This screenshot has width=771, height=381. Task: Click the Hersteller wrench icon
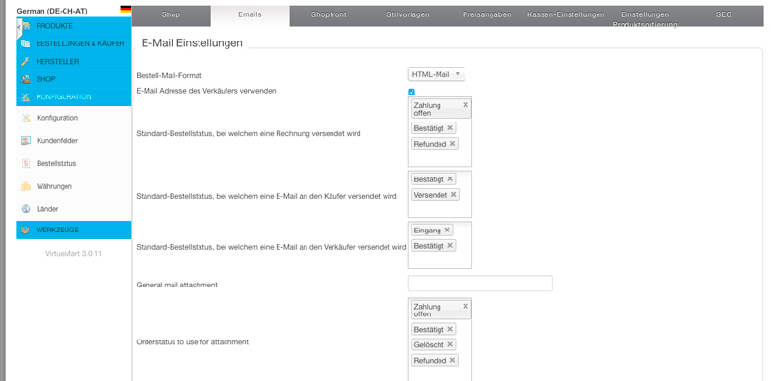tap(26, 62)
